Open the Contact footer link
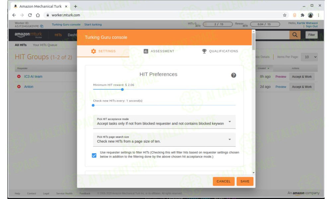 tap(32, 193)
